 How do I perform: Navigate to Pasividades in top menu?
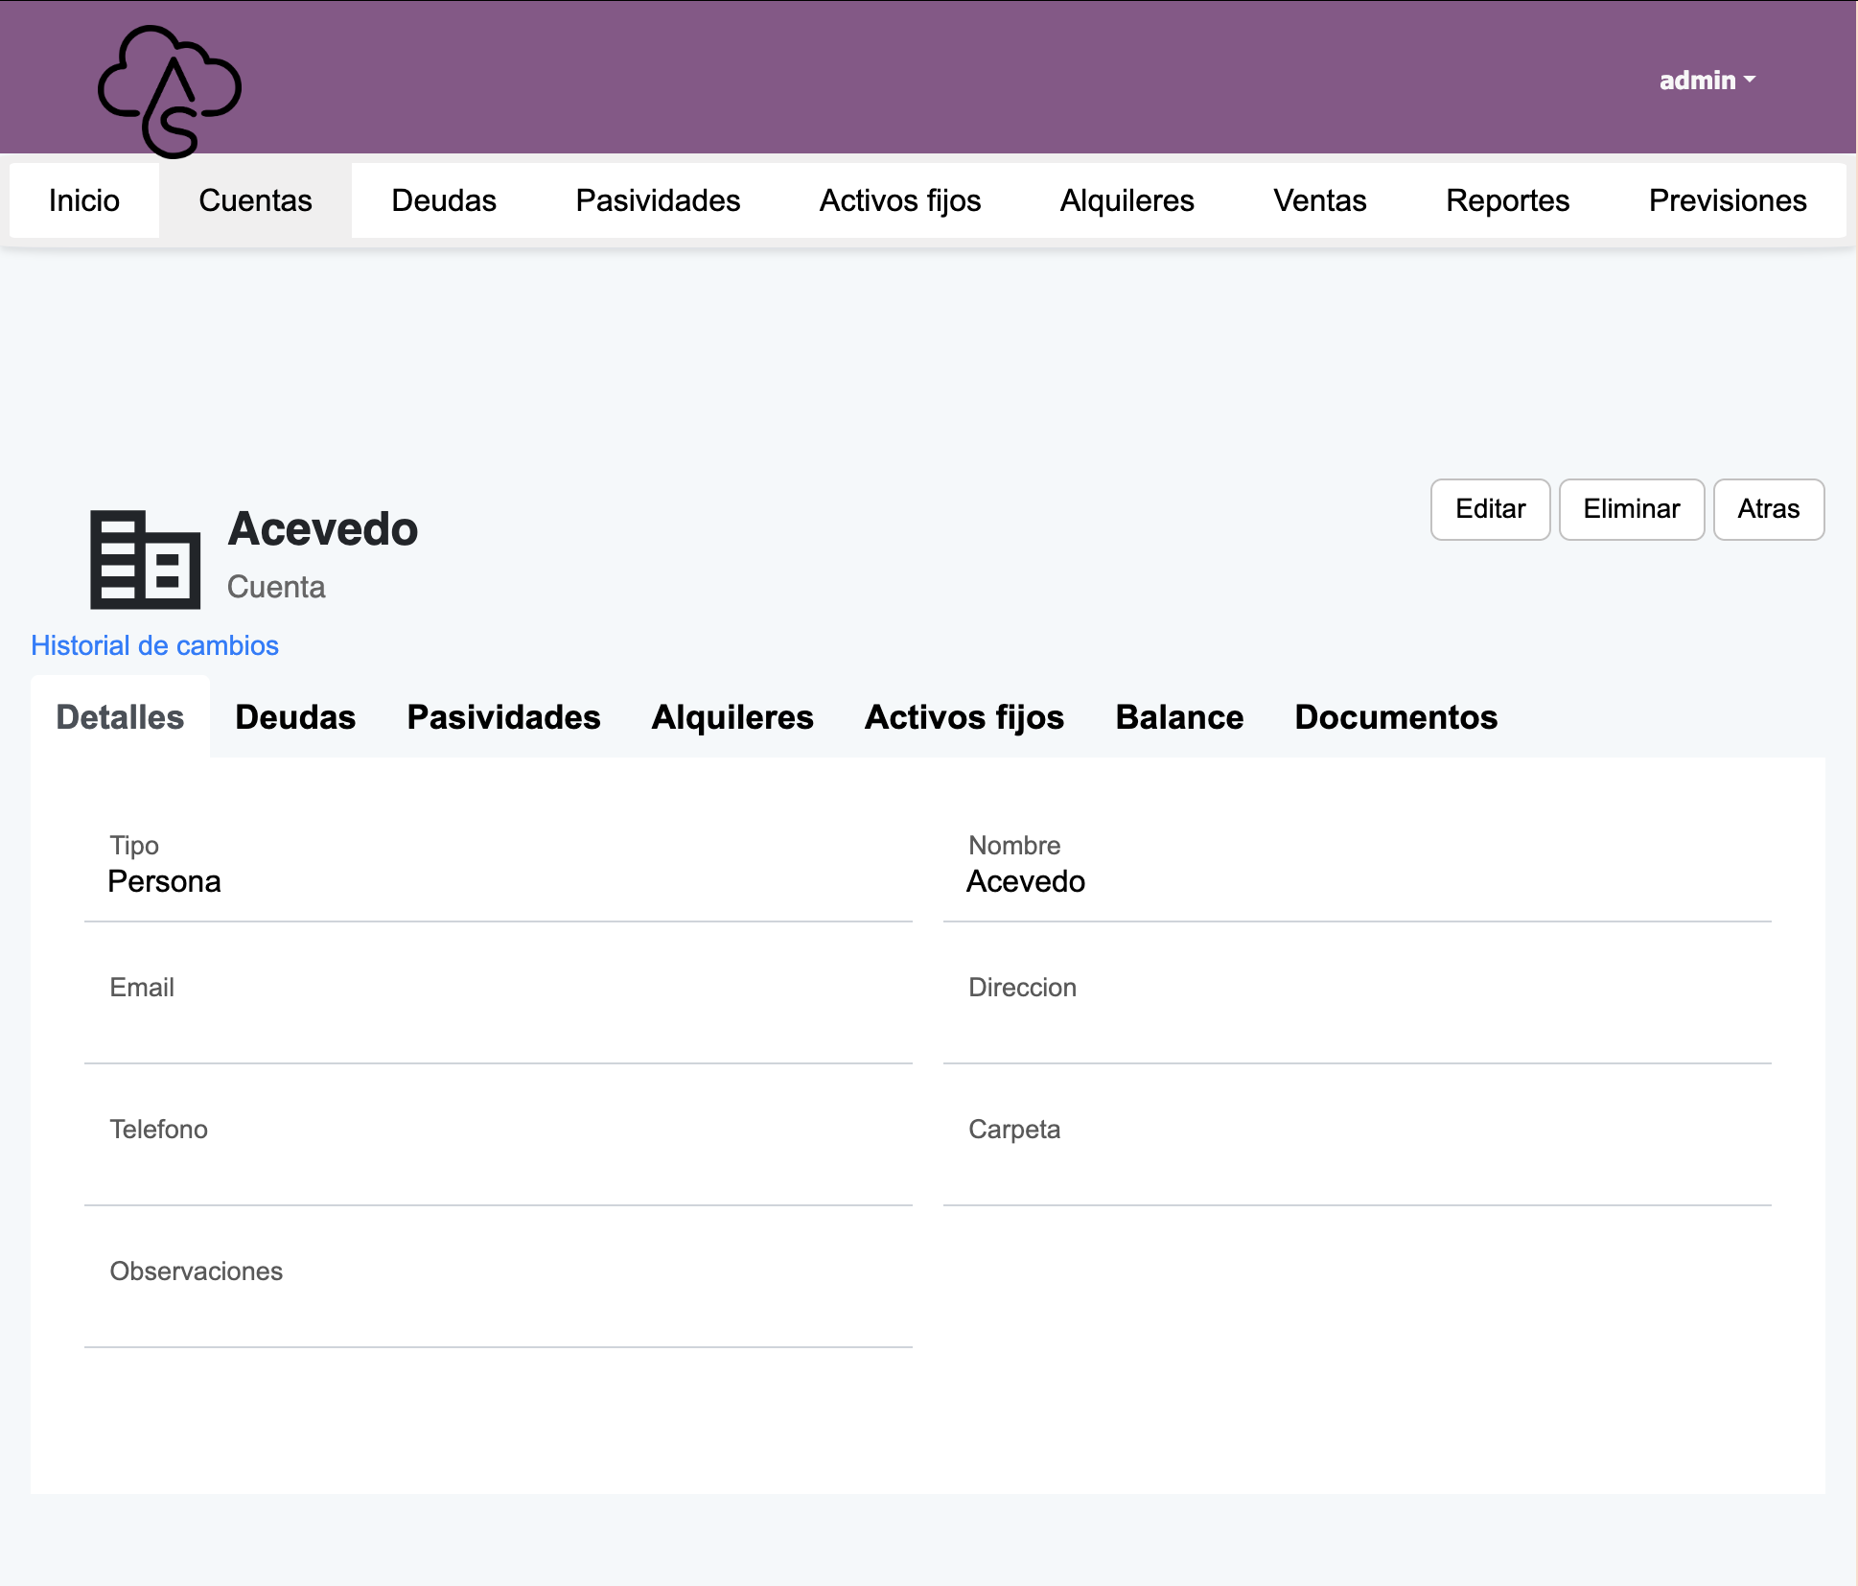tap(658, 200)
